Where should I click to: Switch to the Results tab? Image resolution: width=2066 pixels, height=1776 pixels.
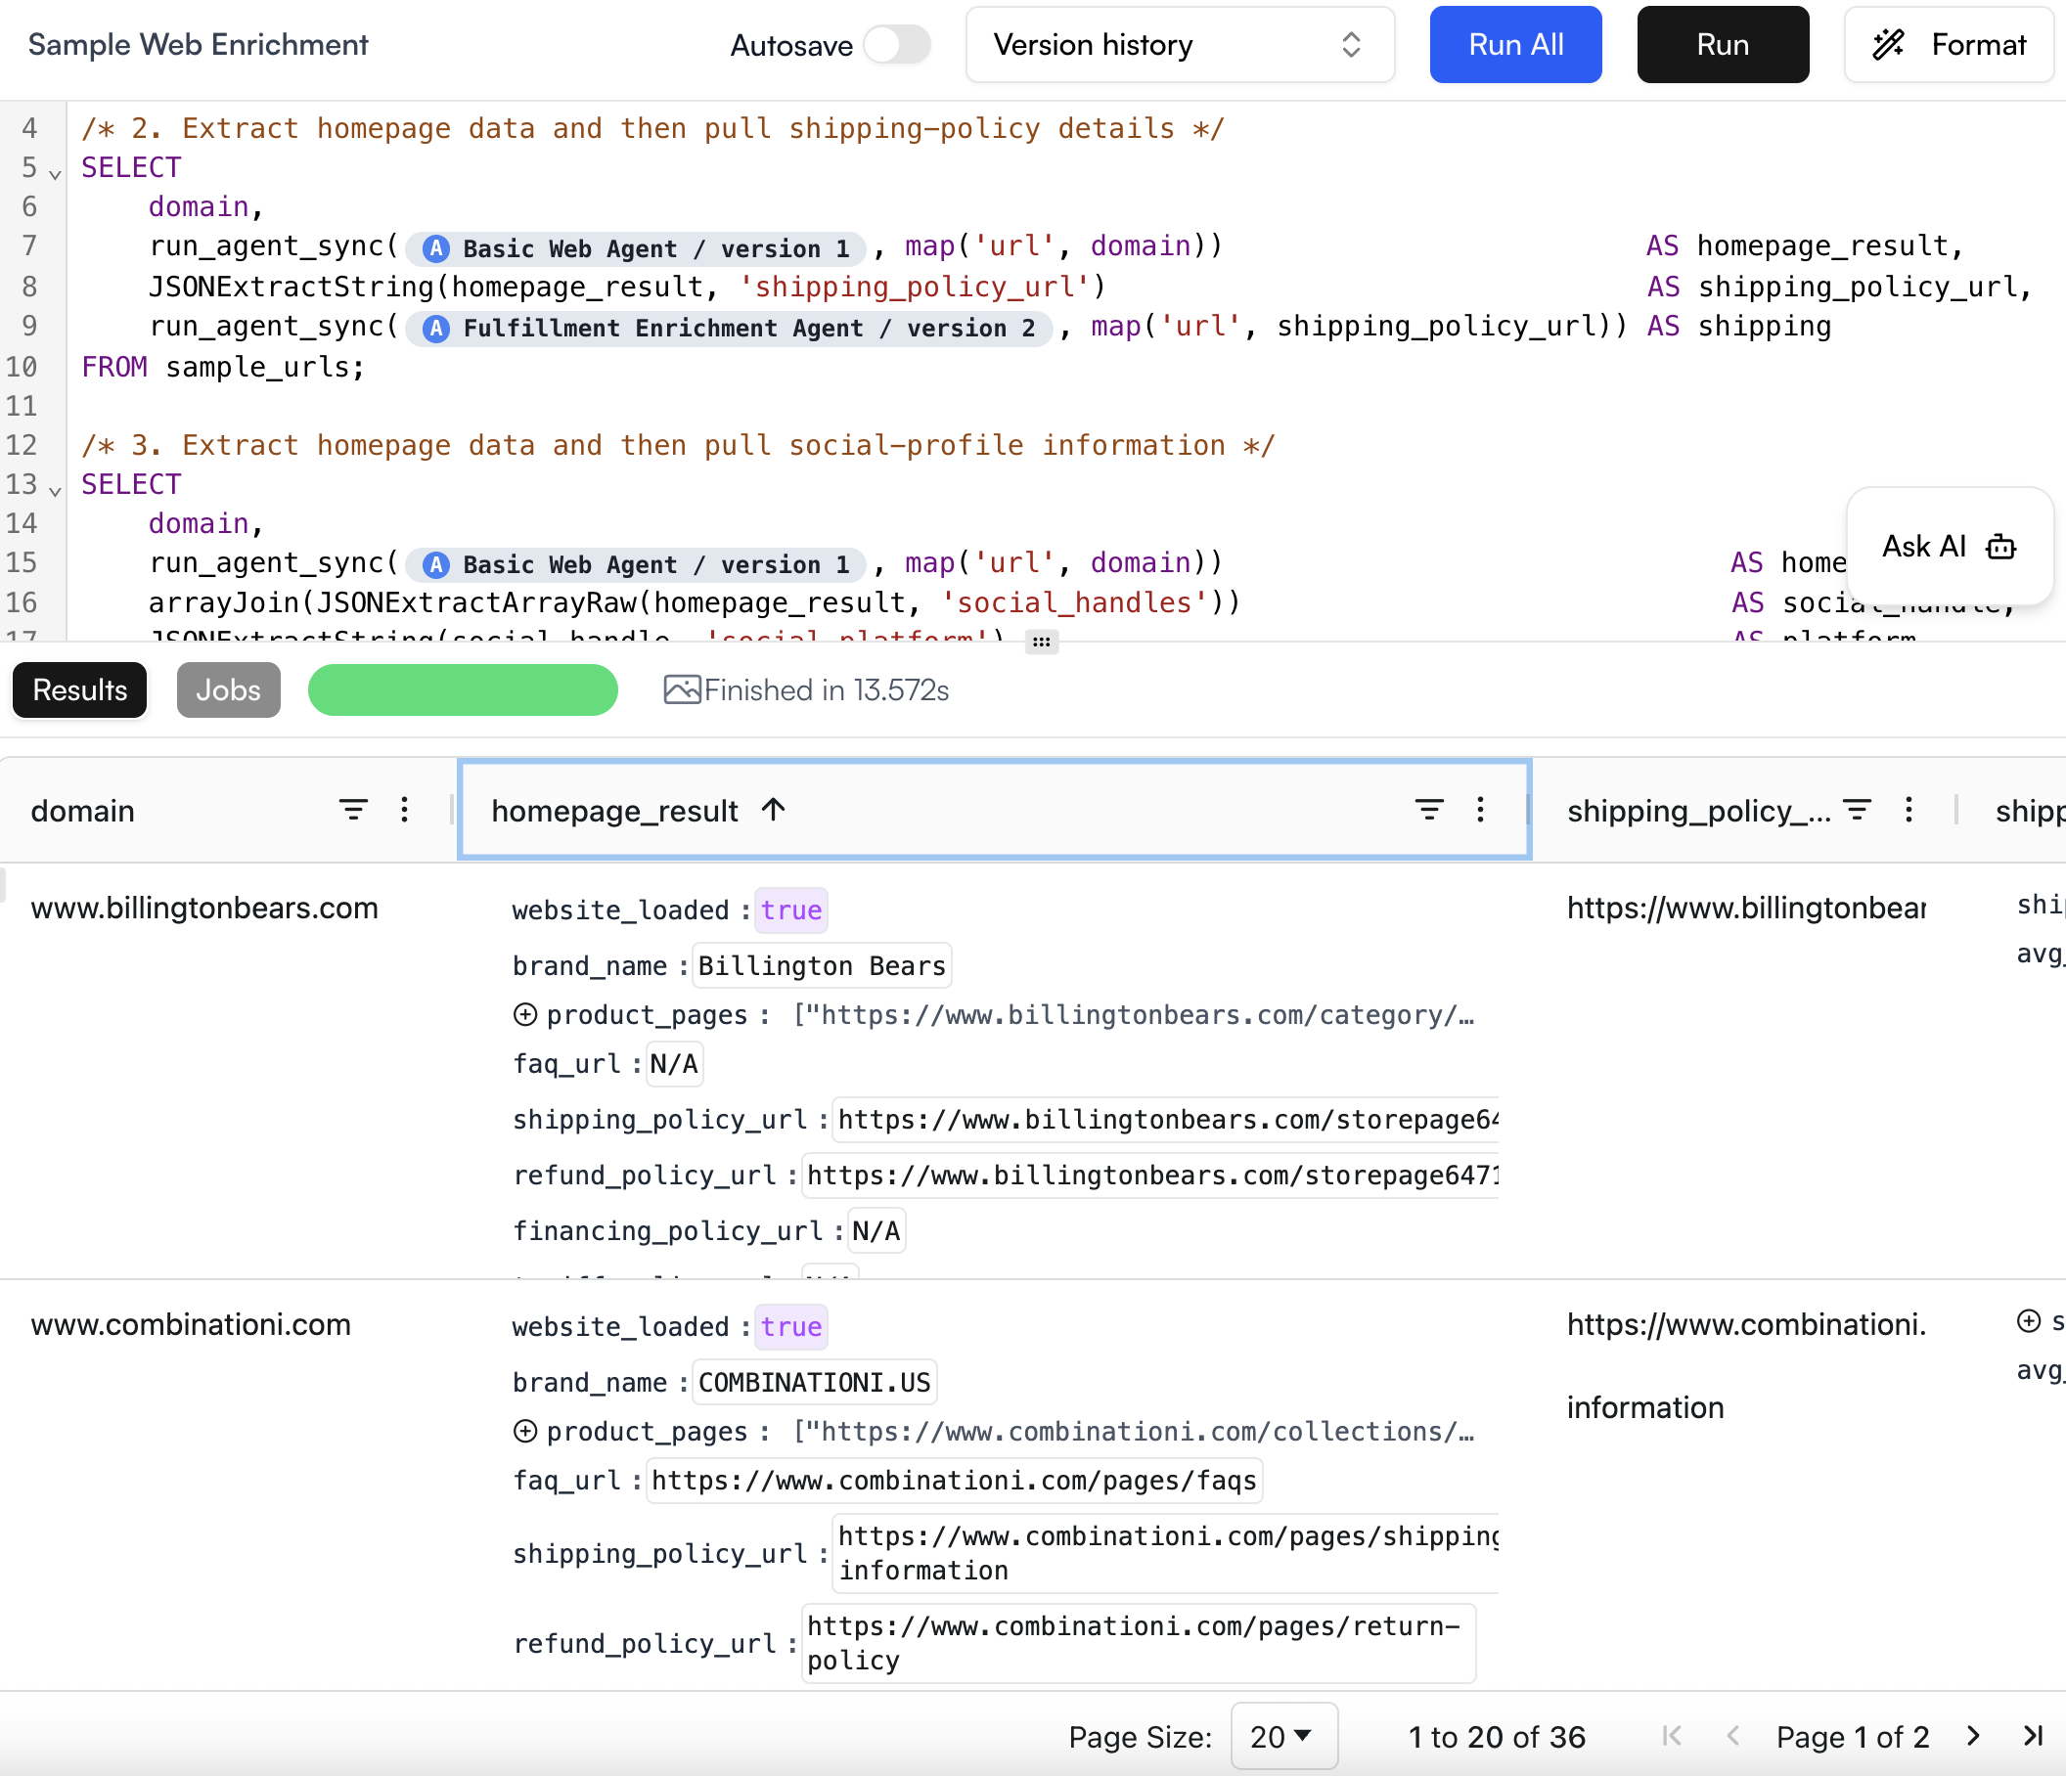coord(80,689)
